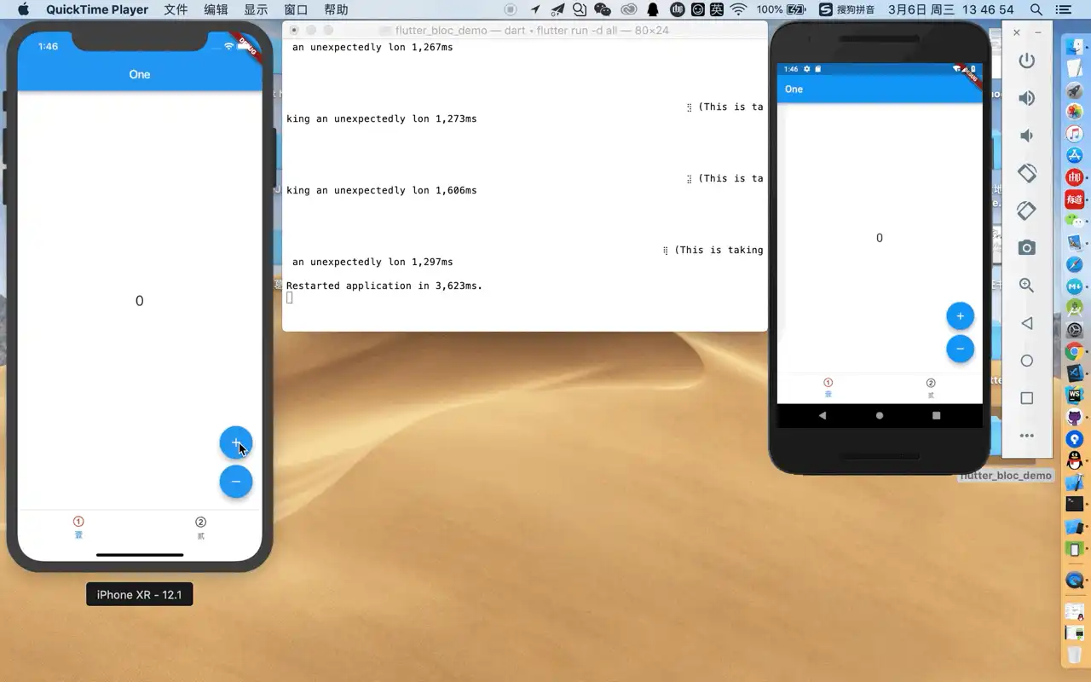The image size is (1091, 682).
Task: Open the 帮助 menu
Action: tap(337, 9)
